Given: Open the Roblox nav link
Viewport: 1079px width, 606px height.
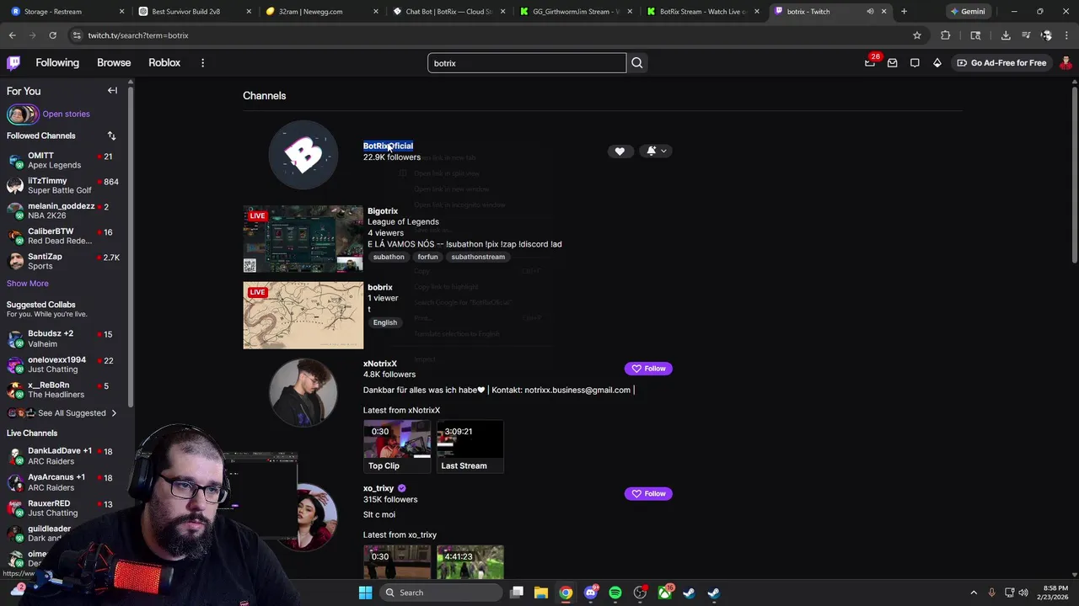Looking at the screenshot, I should click(x=164, y=63).
